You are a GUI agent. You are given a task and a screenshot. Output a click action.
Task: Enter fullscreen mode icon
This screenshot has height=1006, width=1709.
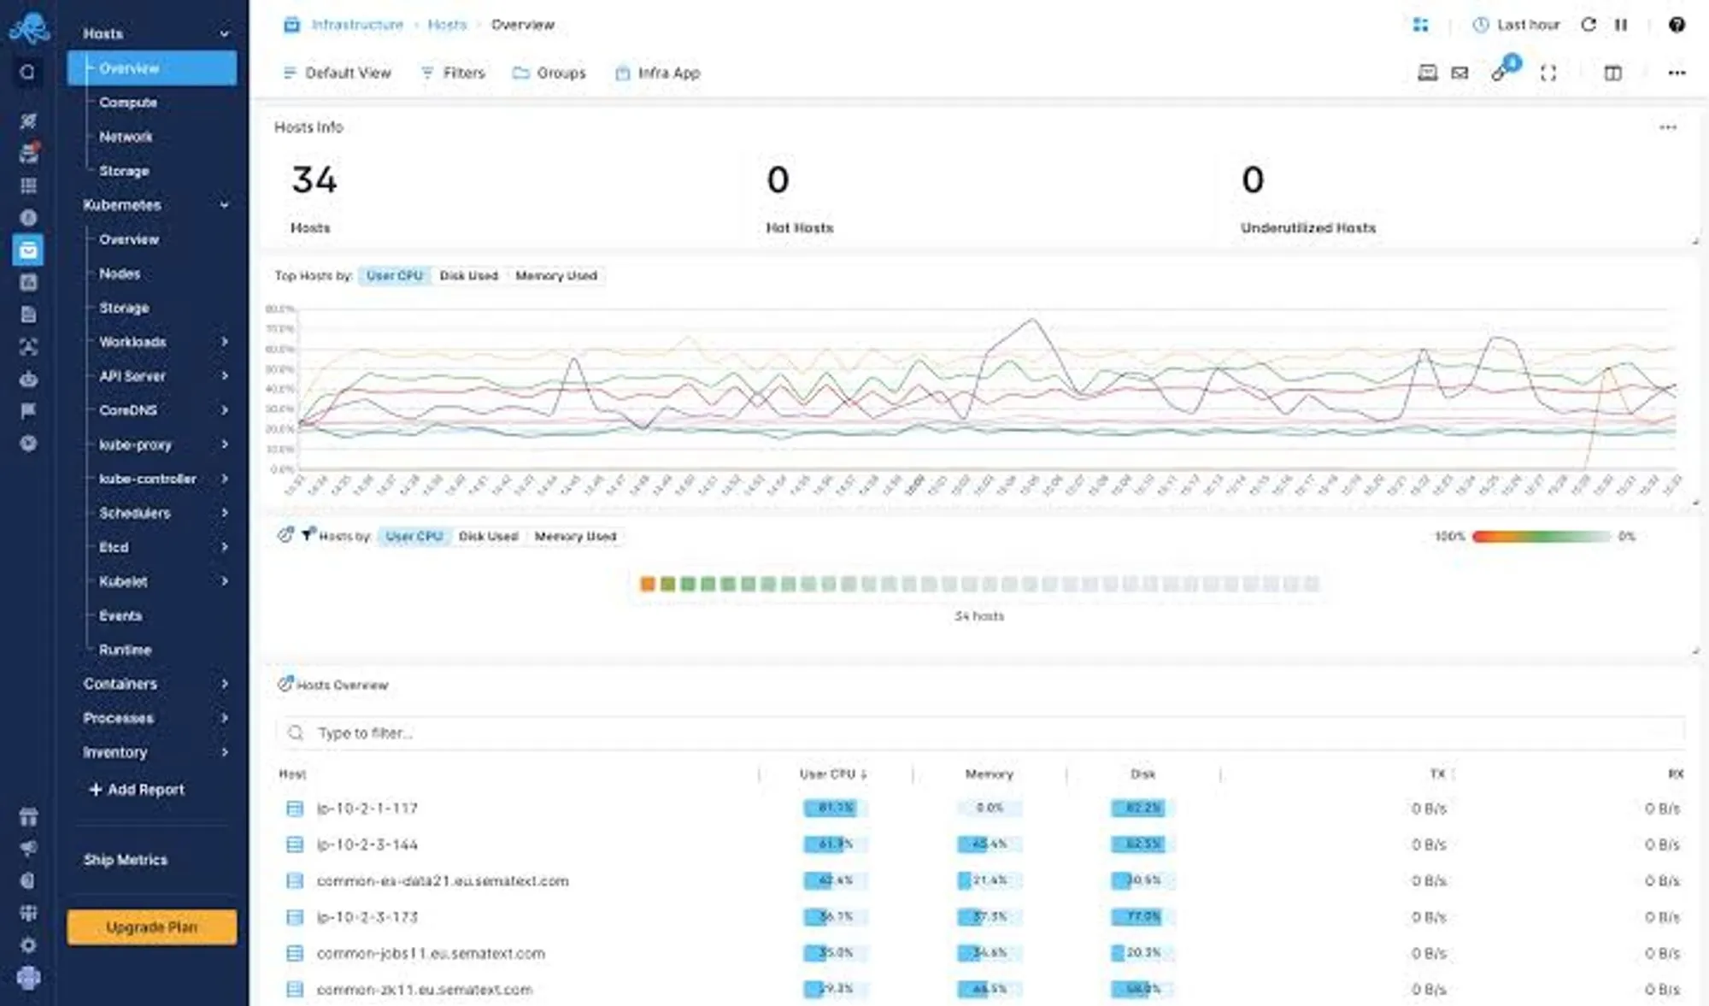pyautogui.click(x=1548, y=74)
